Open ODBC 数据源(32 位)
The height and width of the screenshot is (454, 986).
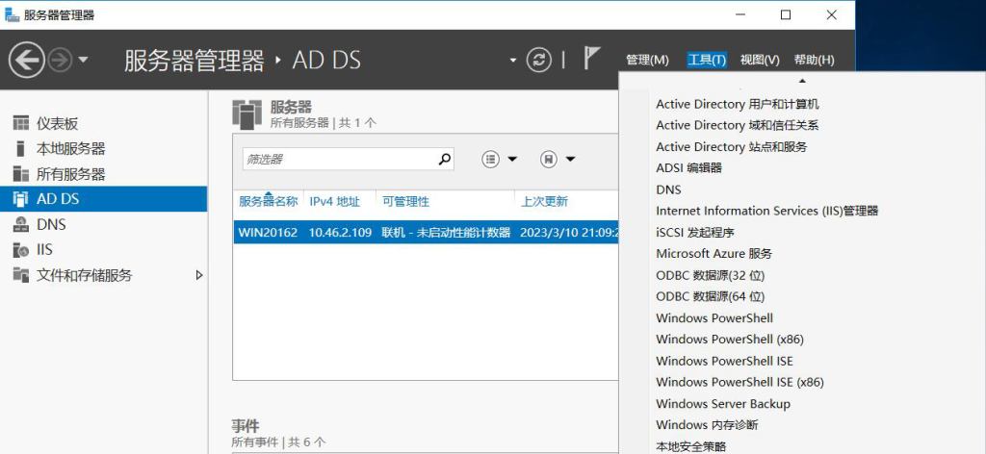710,275
